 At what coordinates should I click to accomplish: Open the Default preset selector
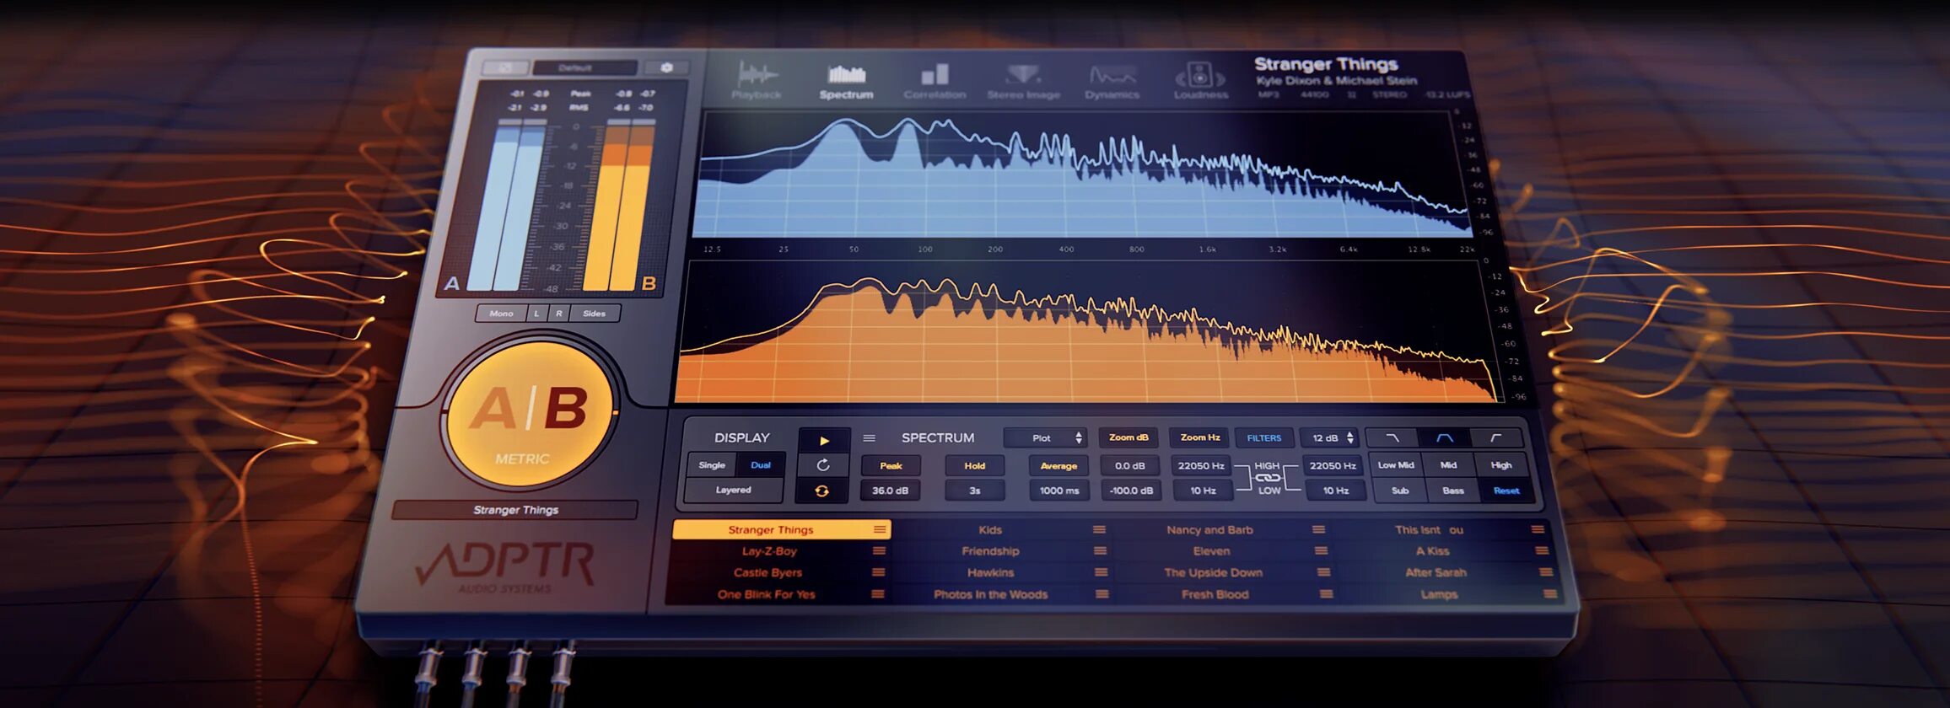tap(584, 67)
